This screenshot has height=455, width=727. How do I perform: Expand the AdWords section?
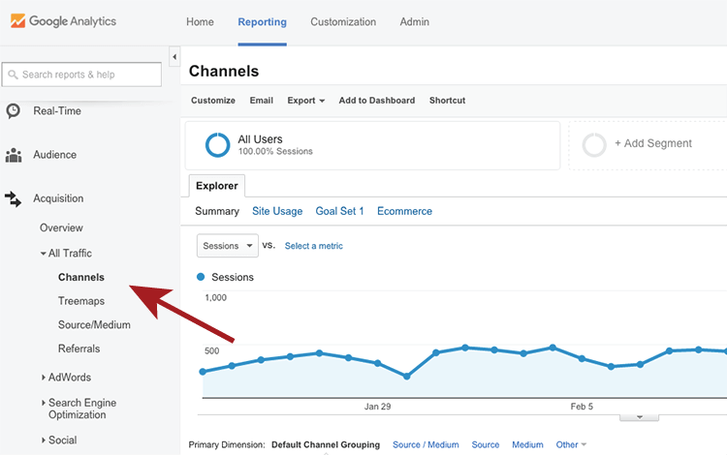(43, 378)
